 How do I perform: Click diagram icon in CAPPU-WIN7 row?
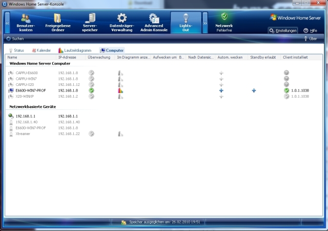point(120,79)
